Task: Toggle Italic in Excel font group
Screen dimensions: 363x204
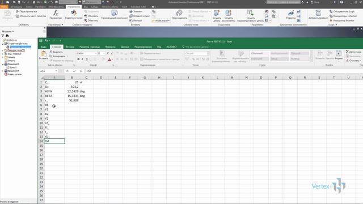Action: 82,59
